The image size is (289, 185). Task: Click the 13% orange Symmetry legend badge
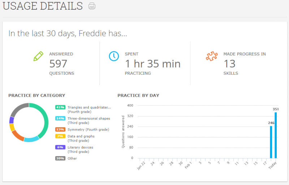pos(60,129)
